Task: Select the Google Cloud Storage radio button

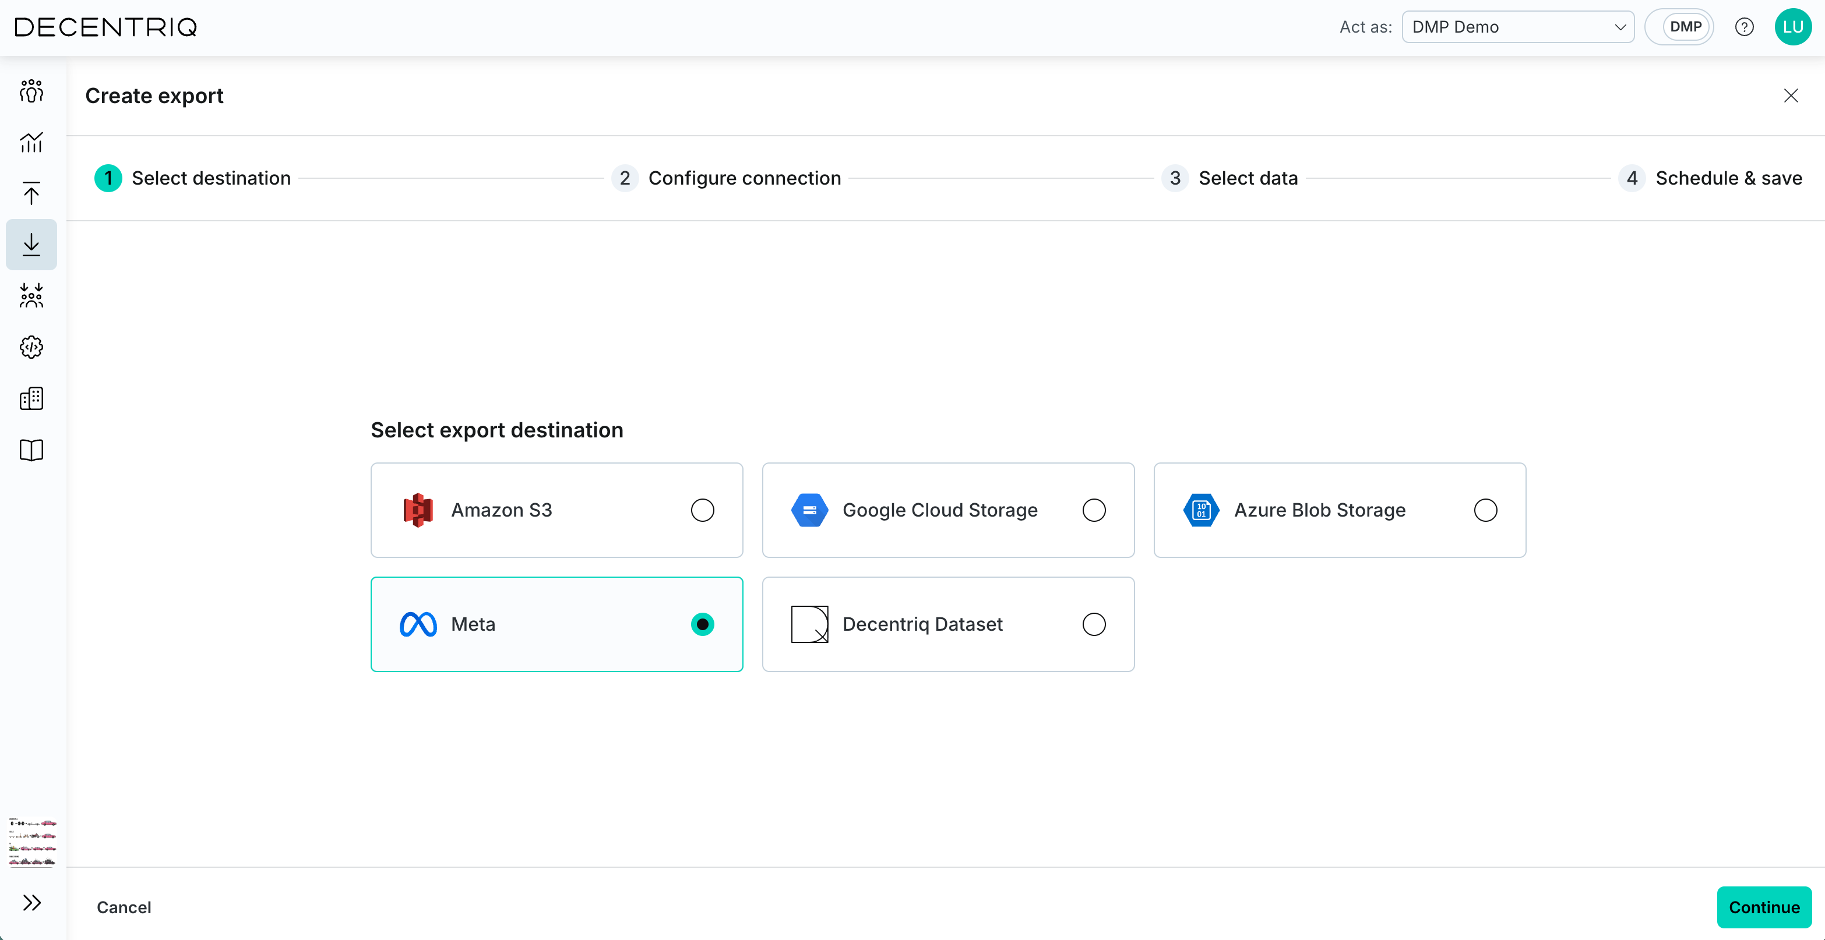Action: point(1094,510)
